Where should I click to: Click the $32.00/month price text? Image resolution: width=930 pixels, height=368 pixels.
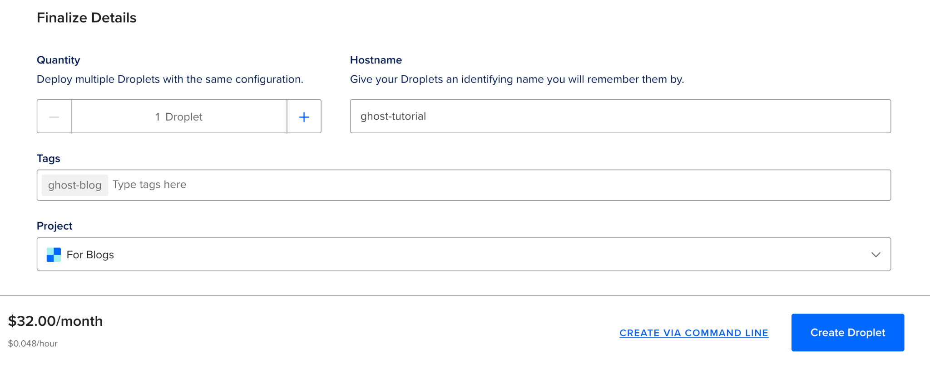pyautogui.click(x=55, y=321)
